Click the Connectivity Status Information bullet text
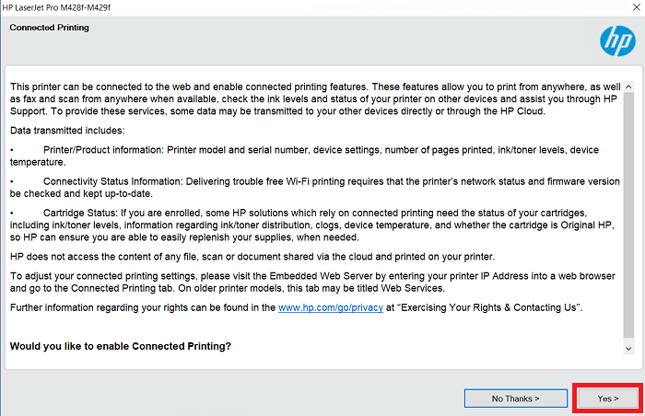 (x=315, y=188)
